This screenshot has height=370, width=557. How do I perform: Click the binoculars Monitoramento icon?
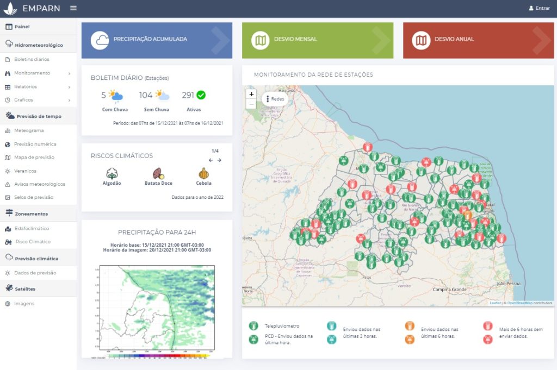pos(8,73)
